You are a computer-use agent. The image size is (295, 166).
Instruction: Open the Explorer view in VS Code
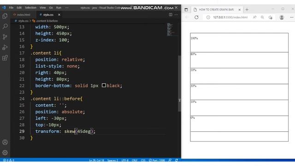(x=5, y=16)
